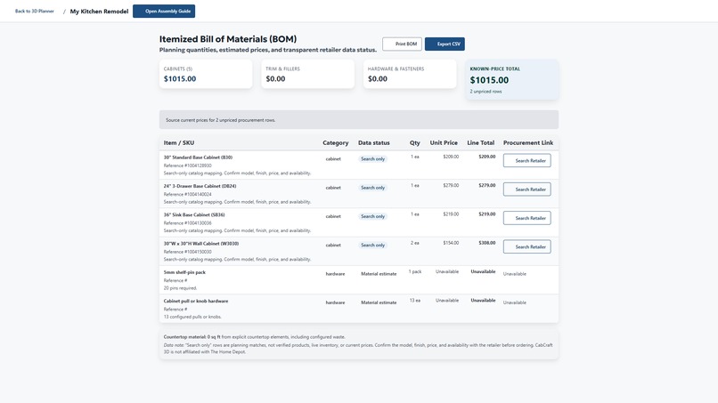Click the '20 pins required.' note

[x=181, y=288]
